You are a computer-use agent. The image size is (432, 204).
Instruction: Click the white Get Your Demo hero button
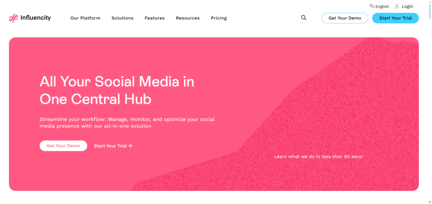click(x=63, y=146)
